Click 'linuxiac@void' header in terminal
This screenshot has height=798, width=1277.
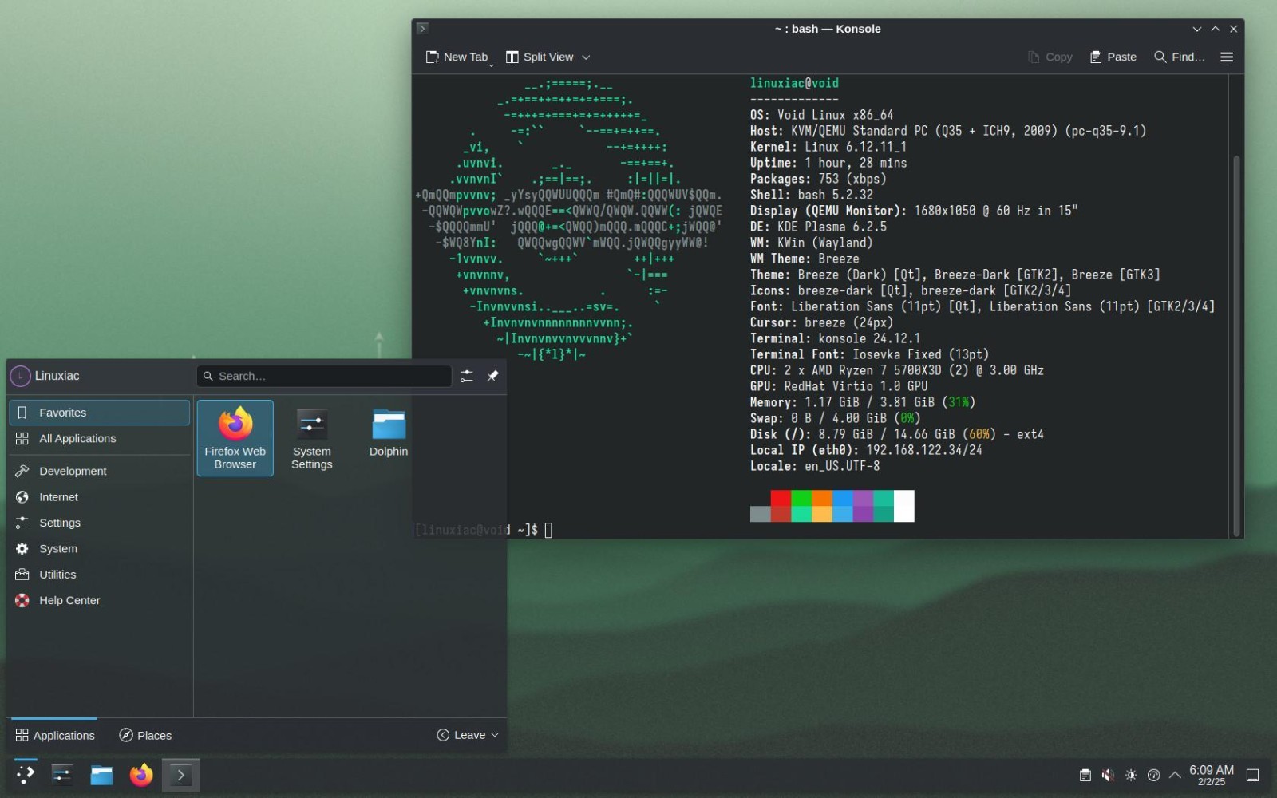[794, 83]
